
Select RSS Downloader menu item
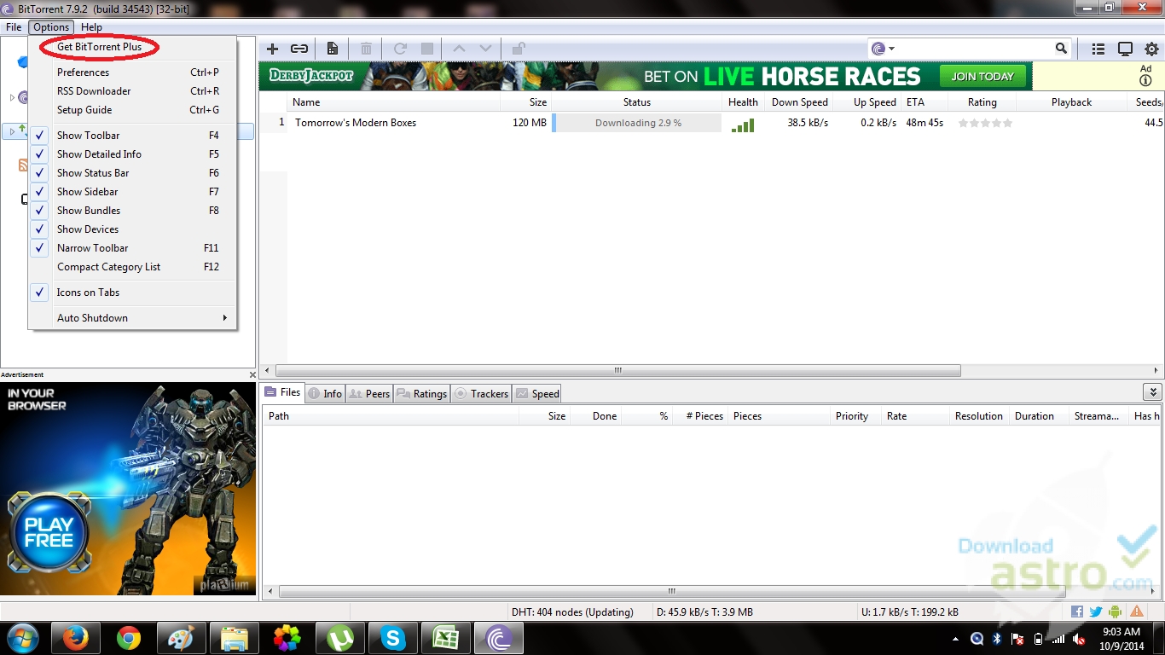(x=133, y=90)
